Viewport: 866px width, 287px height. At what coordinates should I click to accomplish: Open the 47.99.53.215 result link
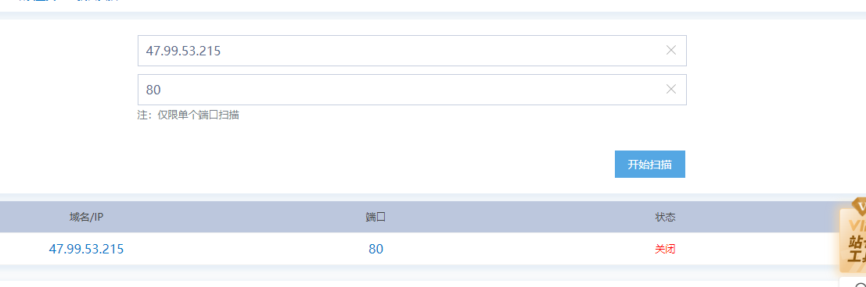point(86,249)
